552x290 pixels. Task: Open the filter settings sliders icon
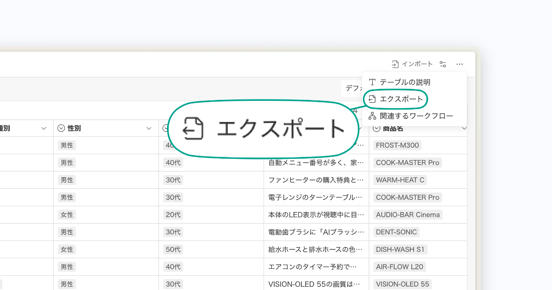(x=443, y=64)
